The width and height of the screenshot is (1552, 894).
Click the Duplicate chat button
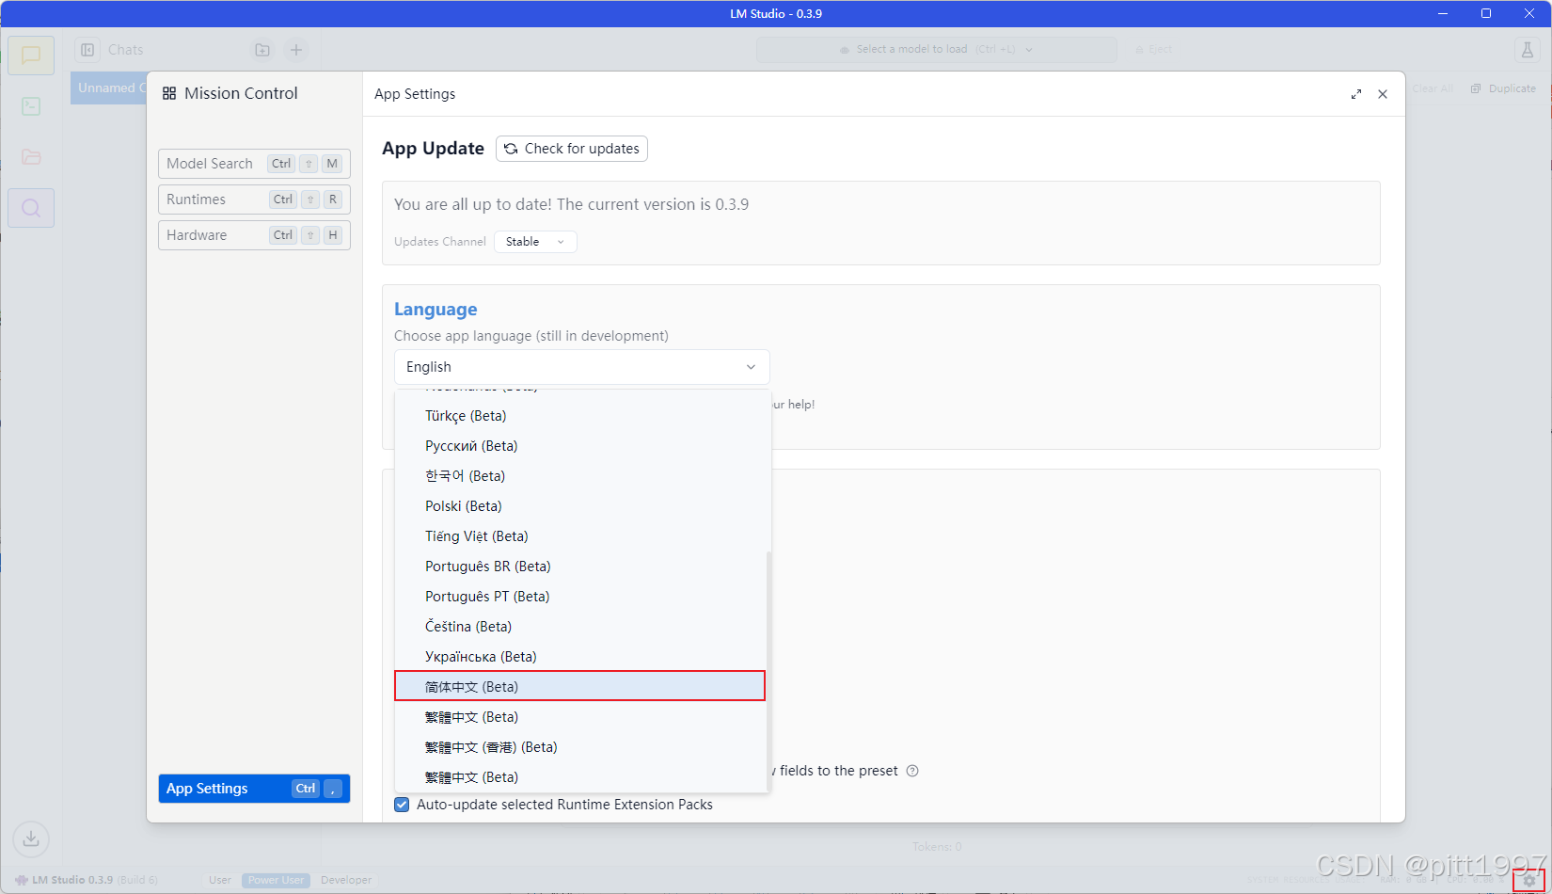point(1503,88)
